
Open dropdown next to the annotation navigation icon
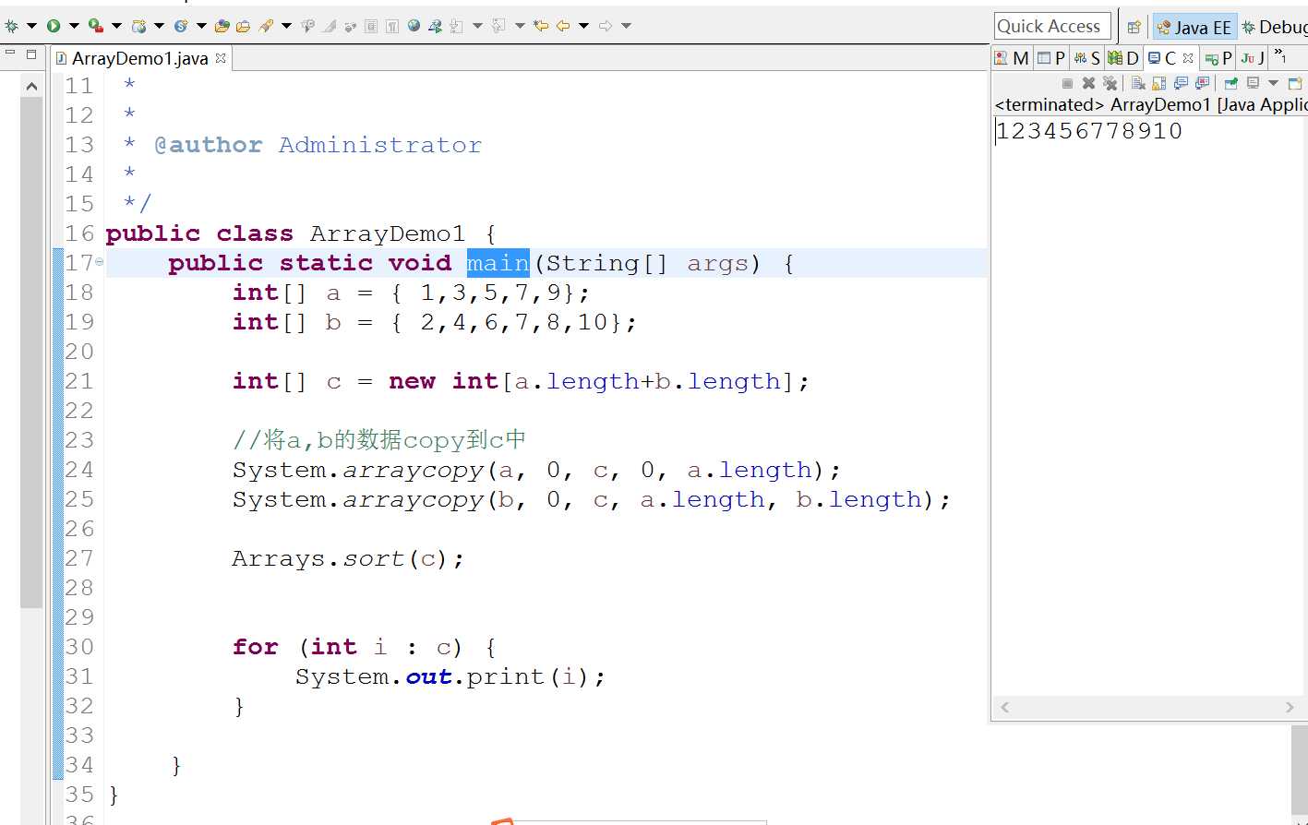pos(477,26)
